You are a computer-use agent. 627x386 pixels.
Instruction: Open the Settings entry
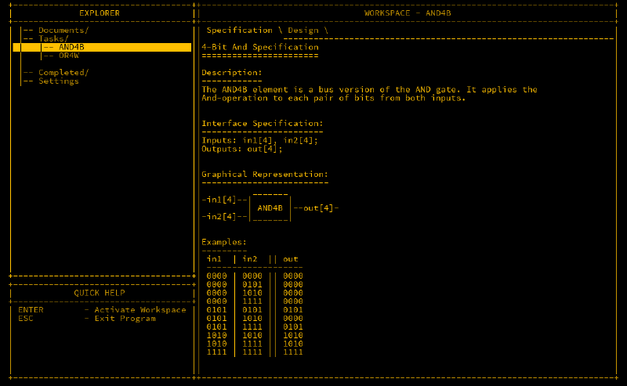[x=58, y=81]
